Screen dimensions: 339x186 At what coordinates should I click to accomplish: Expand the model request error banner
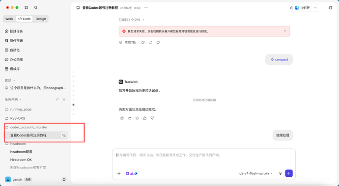(x=285, y=31)
